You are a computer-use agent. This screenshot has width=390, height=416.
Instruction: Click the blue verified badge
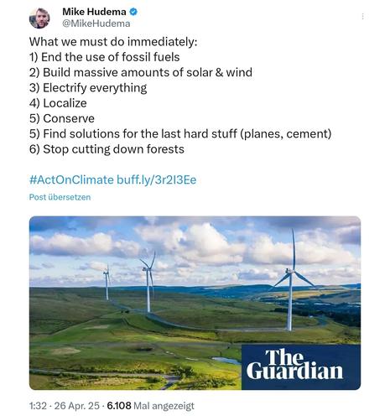(x=133, y=12)
